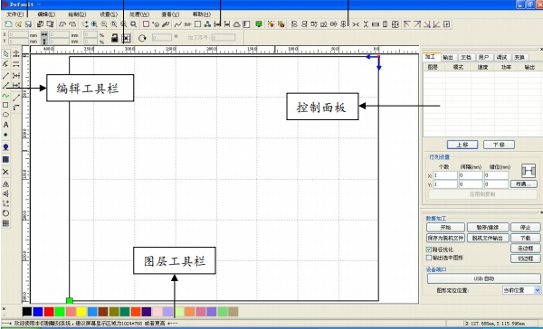Click the center-on-page icon
The width and height of the screenshot is (543, 329).
point(447,24)
